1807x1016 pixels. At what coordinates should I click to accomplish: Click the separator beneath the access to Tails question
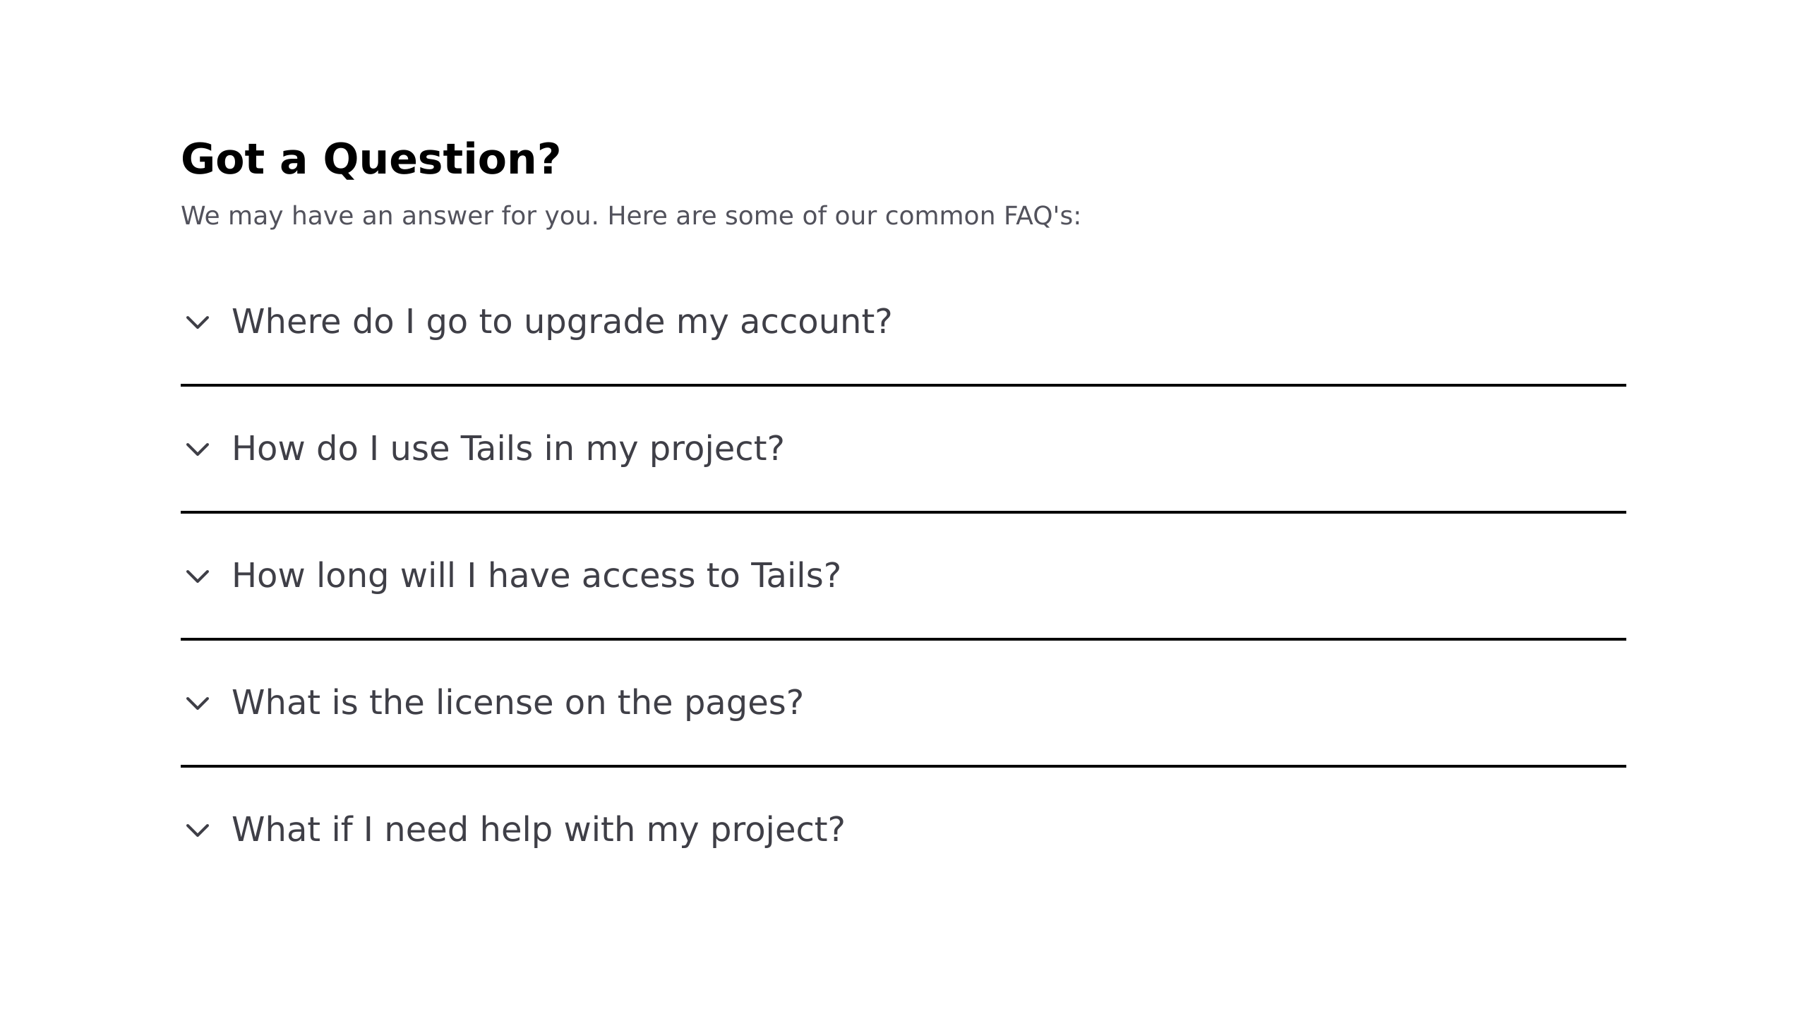[903, 639]
